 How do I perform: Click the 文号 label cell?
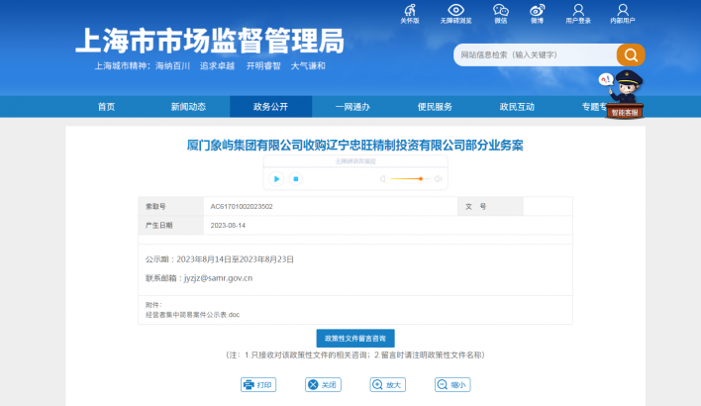tap(490, 207)
